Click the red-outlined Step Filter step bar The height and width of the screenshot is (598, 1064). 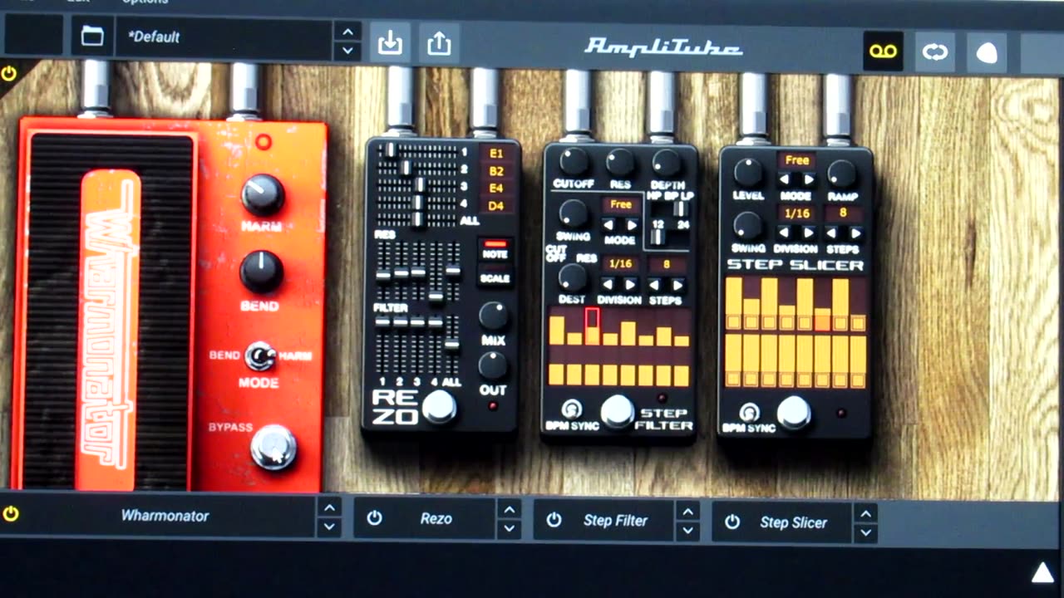(592, 326)
